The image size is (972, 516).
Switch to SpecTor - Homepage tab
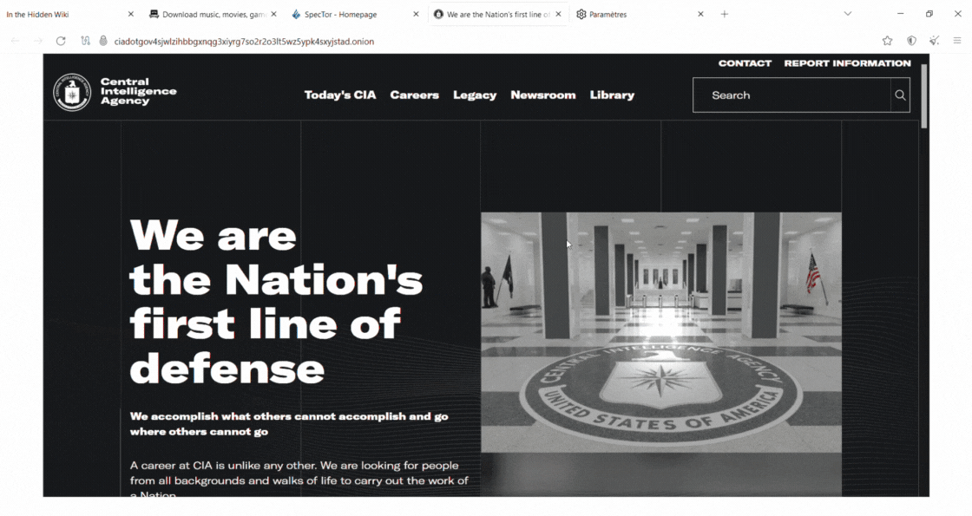[357, 14]
